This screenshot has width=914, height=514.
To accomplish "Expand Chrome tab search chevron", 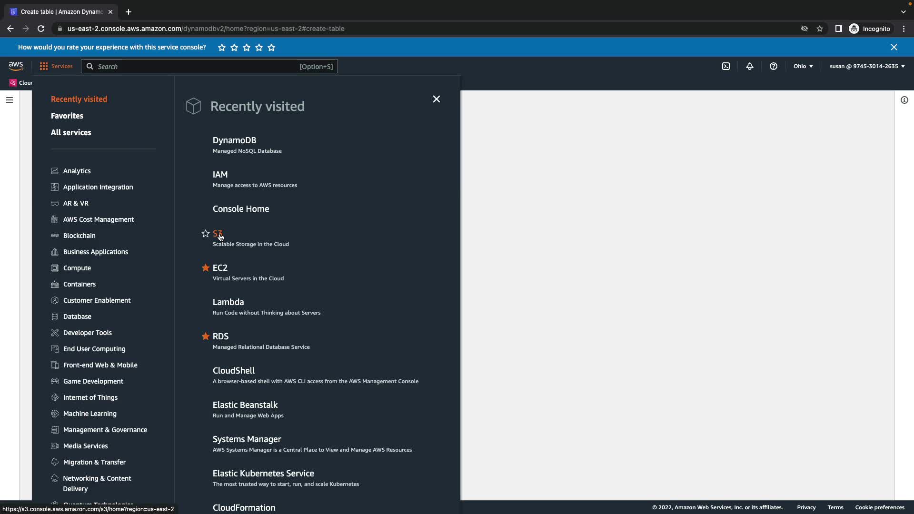I will (x=903, y=12).
